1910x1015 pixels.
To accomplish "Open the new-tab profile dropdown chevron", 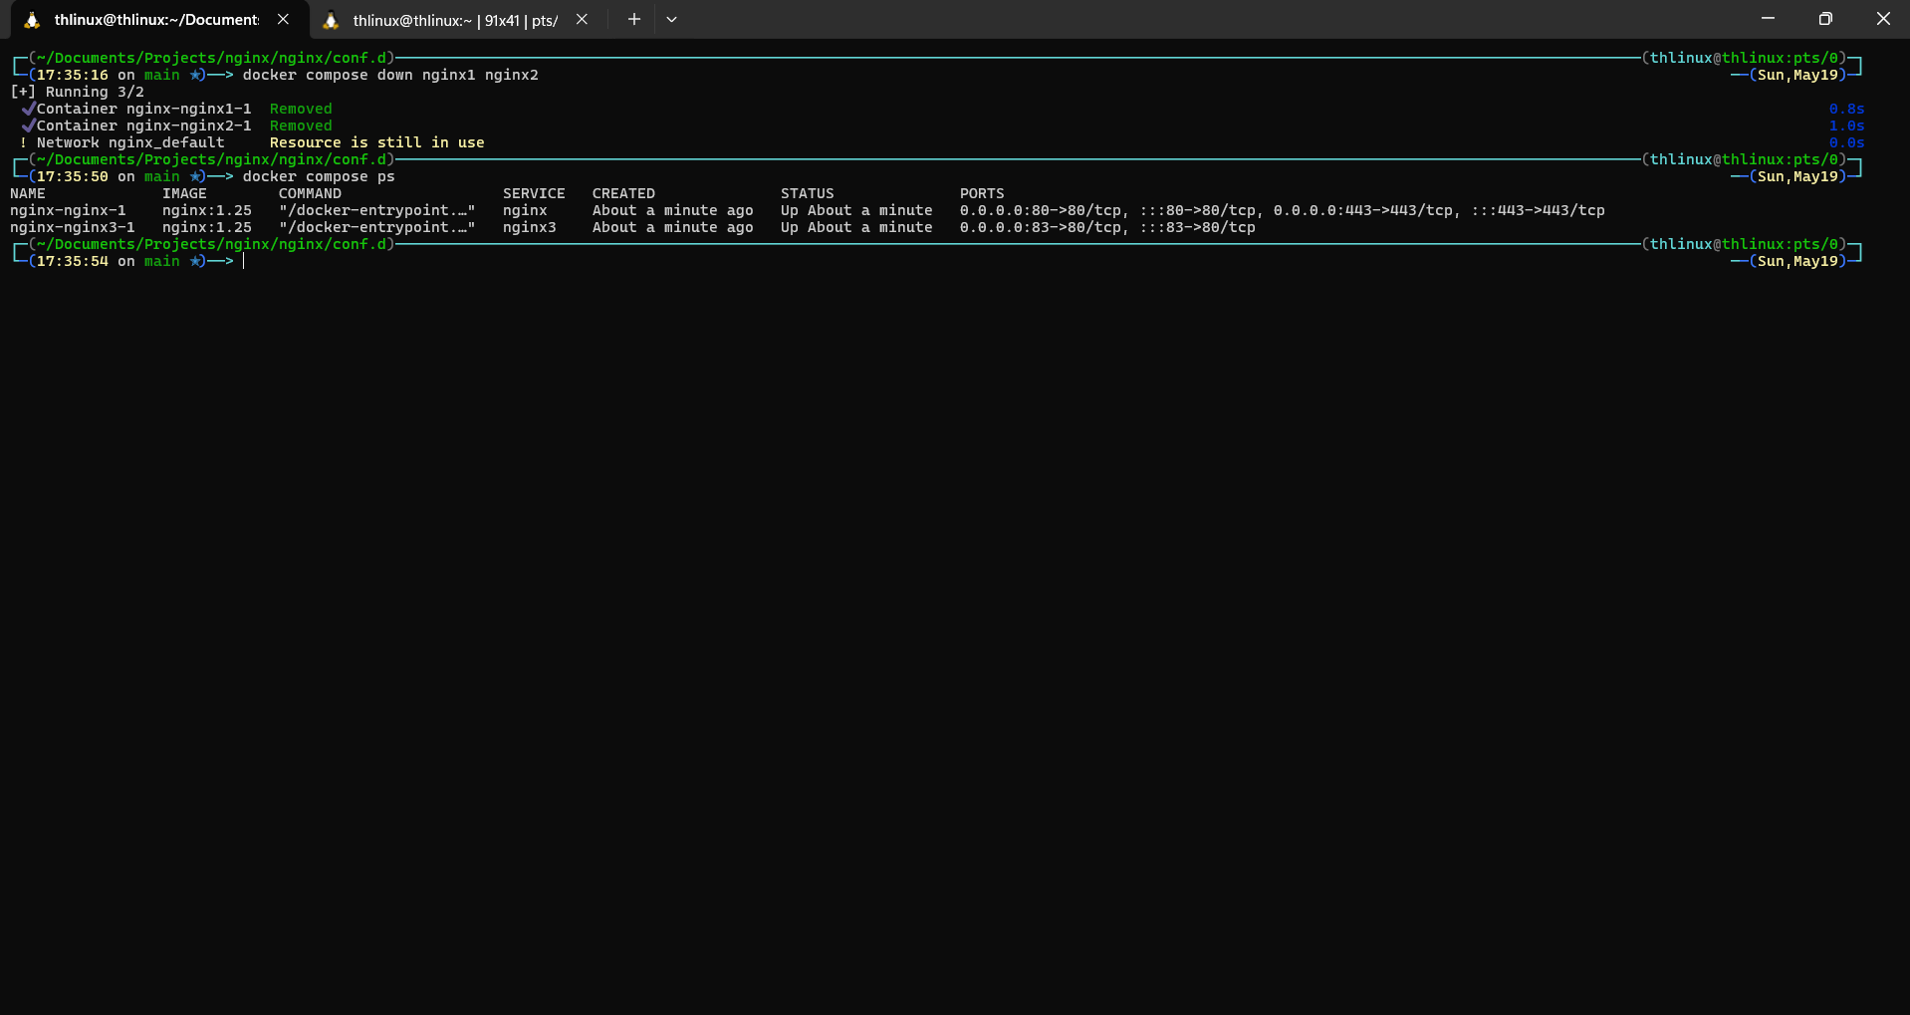I will [672, 19].
